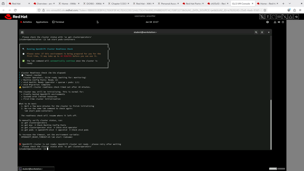Open the browser extensions puzzle icon
The image size is (304, 171).
pos(295,10)
